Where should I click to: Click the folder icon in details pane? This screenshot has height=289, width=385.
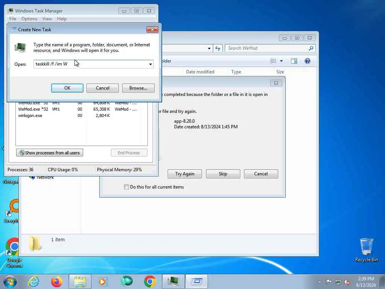click(35, 243)
